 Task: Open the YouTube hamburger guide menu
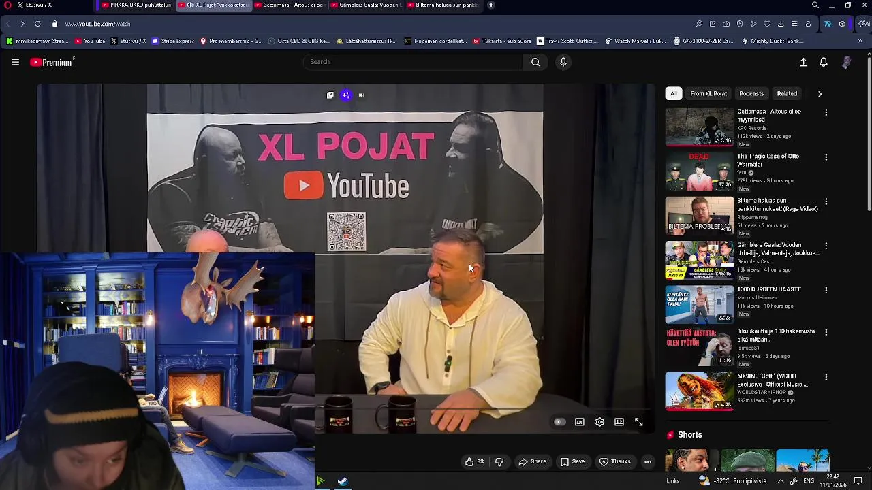[15, 62]
